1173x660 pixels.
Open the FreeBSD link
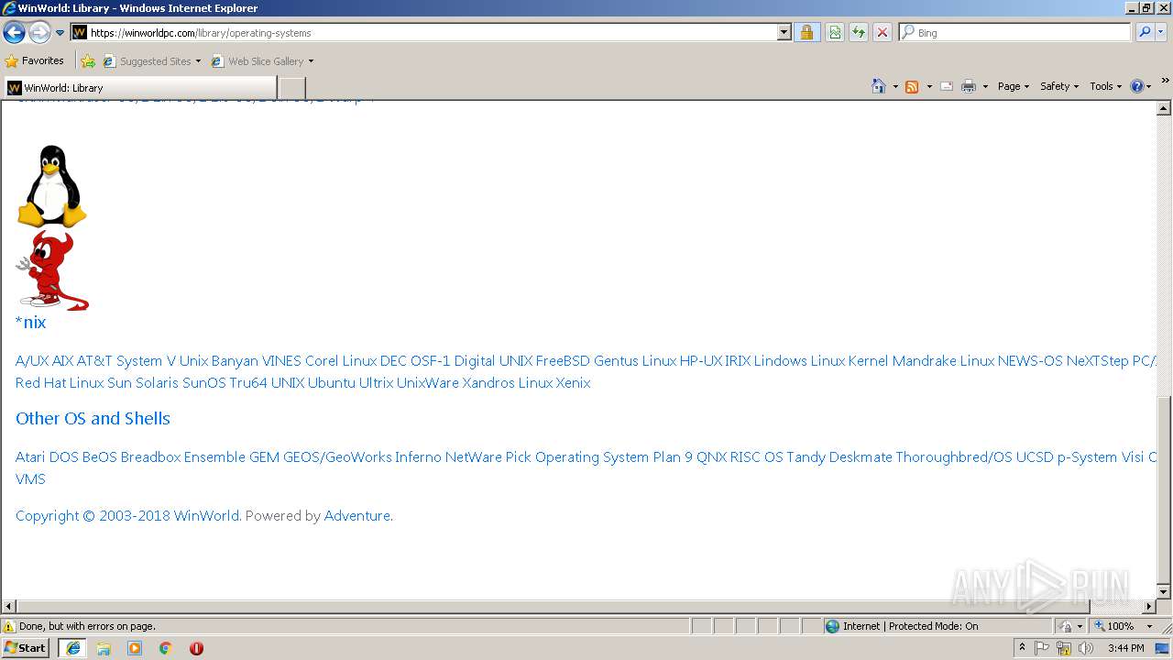point(563,361)
